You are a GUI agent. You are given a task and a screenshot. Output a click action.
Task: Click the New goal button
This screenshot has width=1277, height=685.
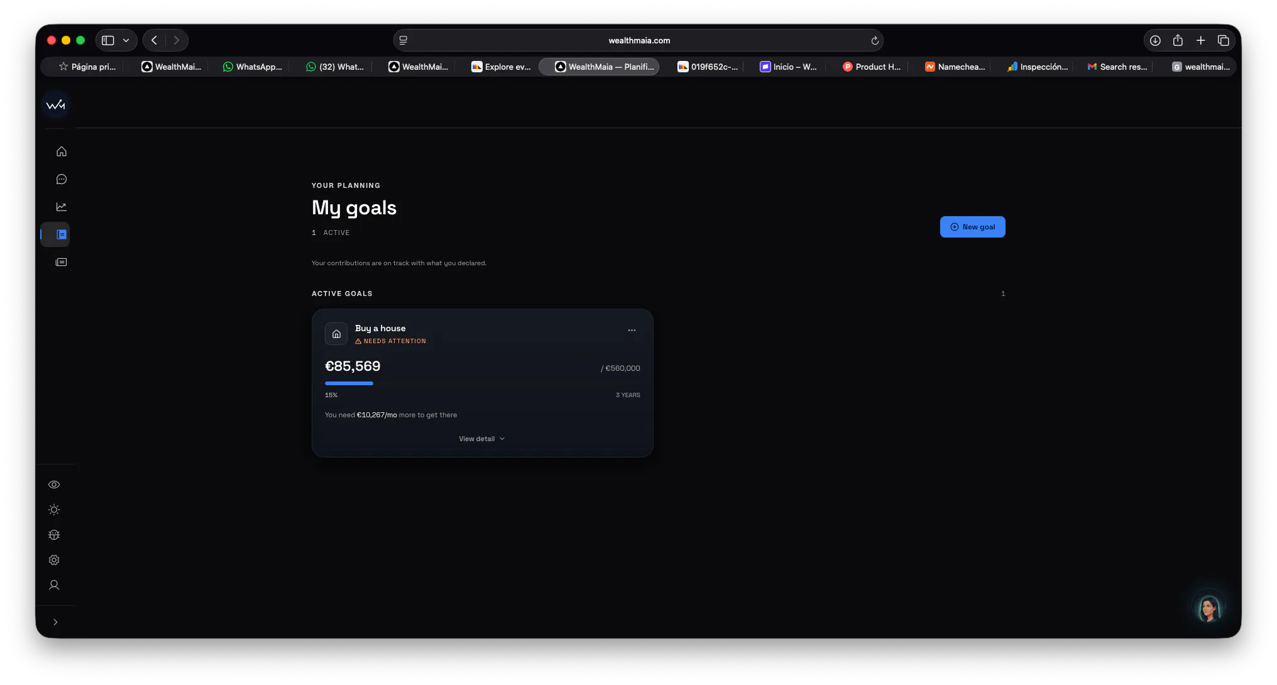coord(972,227)
